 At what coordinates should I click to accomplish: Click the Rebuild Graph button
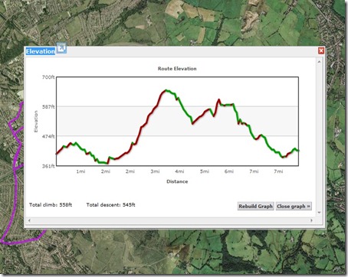tap(255, 206)
